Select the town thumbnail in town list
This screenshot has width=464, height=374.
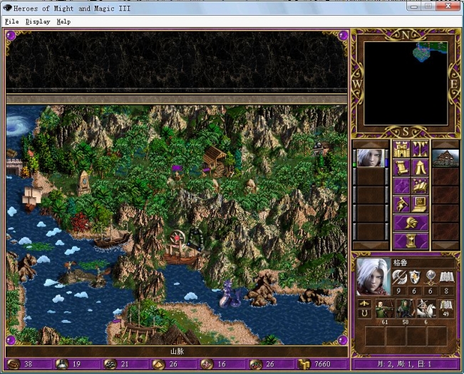pyautogui.click(x=445, y=158)
